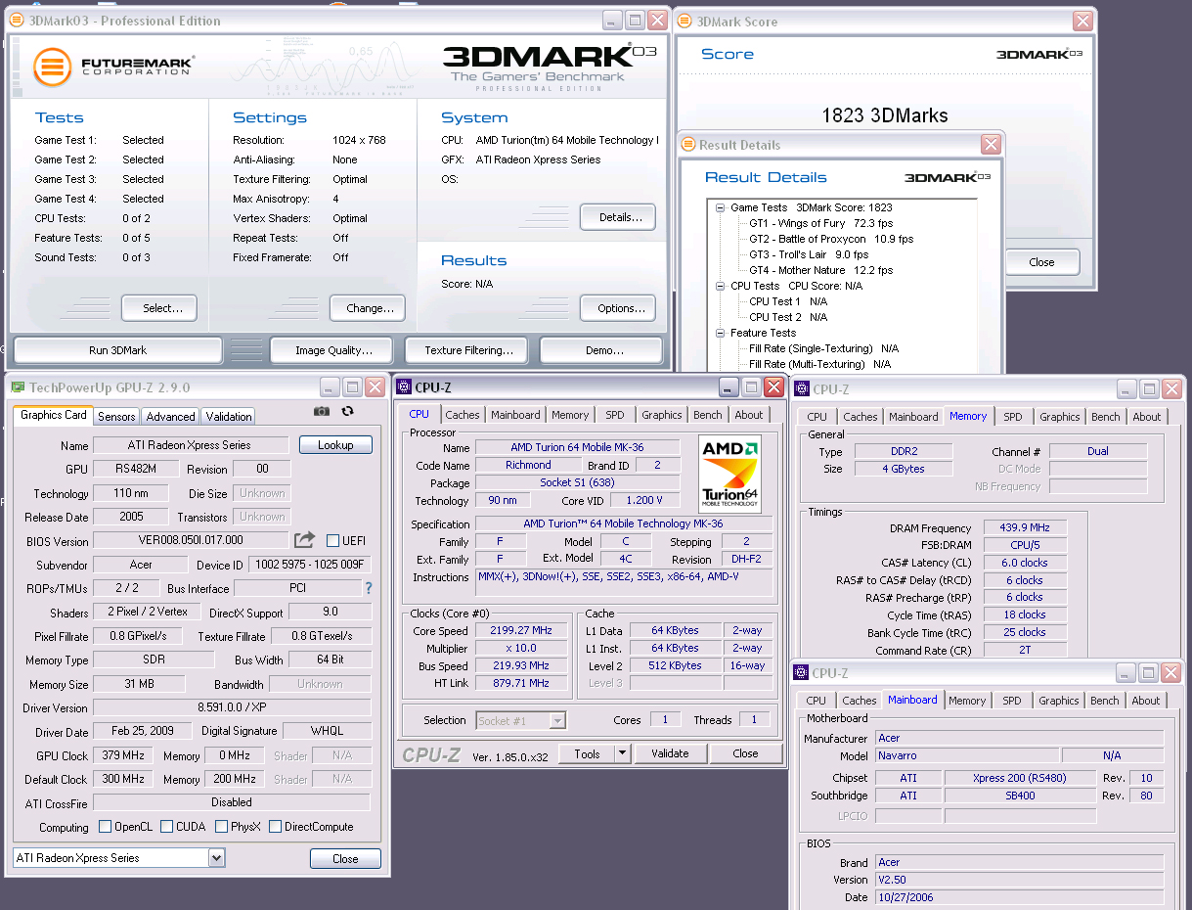Click the GPU name field RS482M
The image size is (1192, 910).
point(135,470)
